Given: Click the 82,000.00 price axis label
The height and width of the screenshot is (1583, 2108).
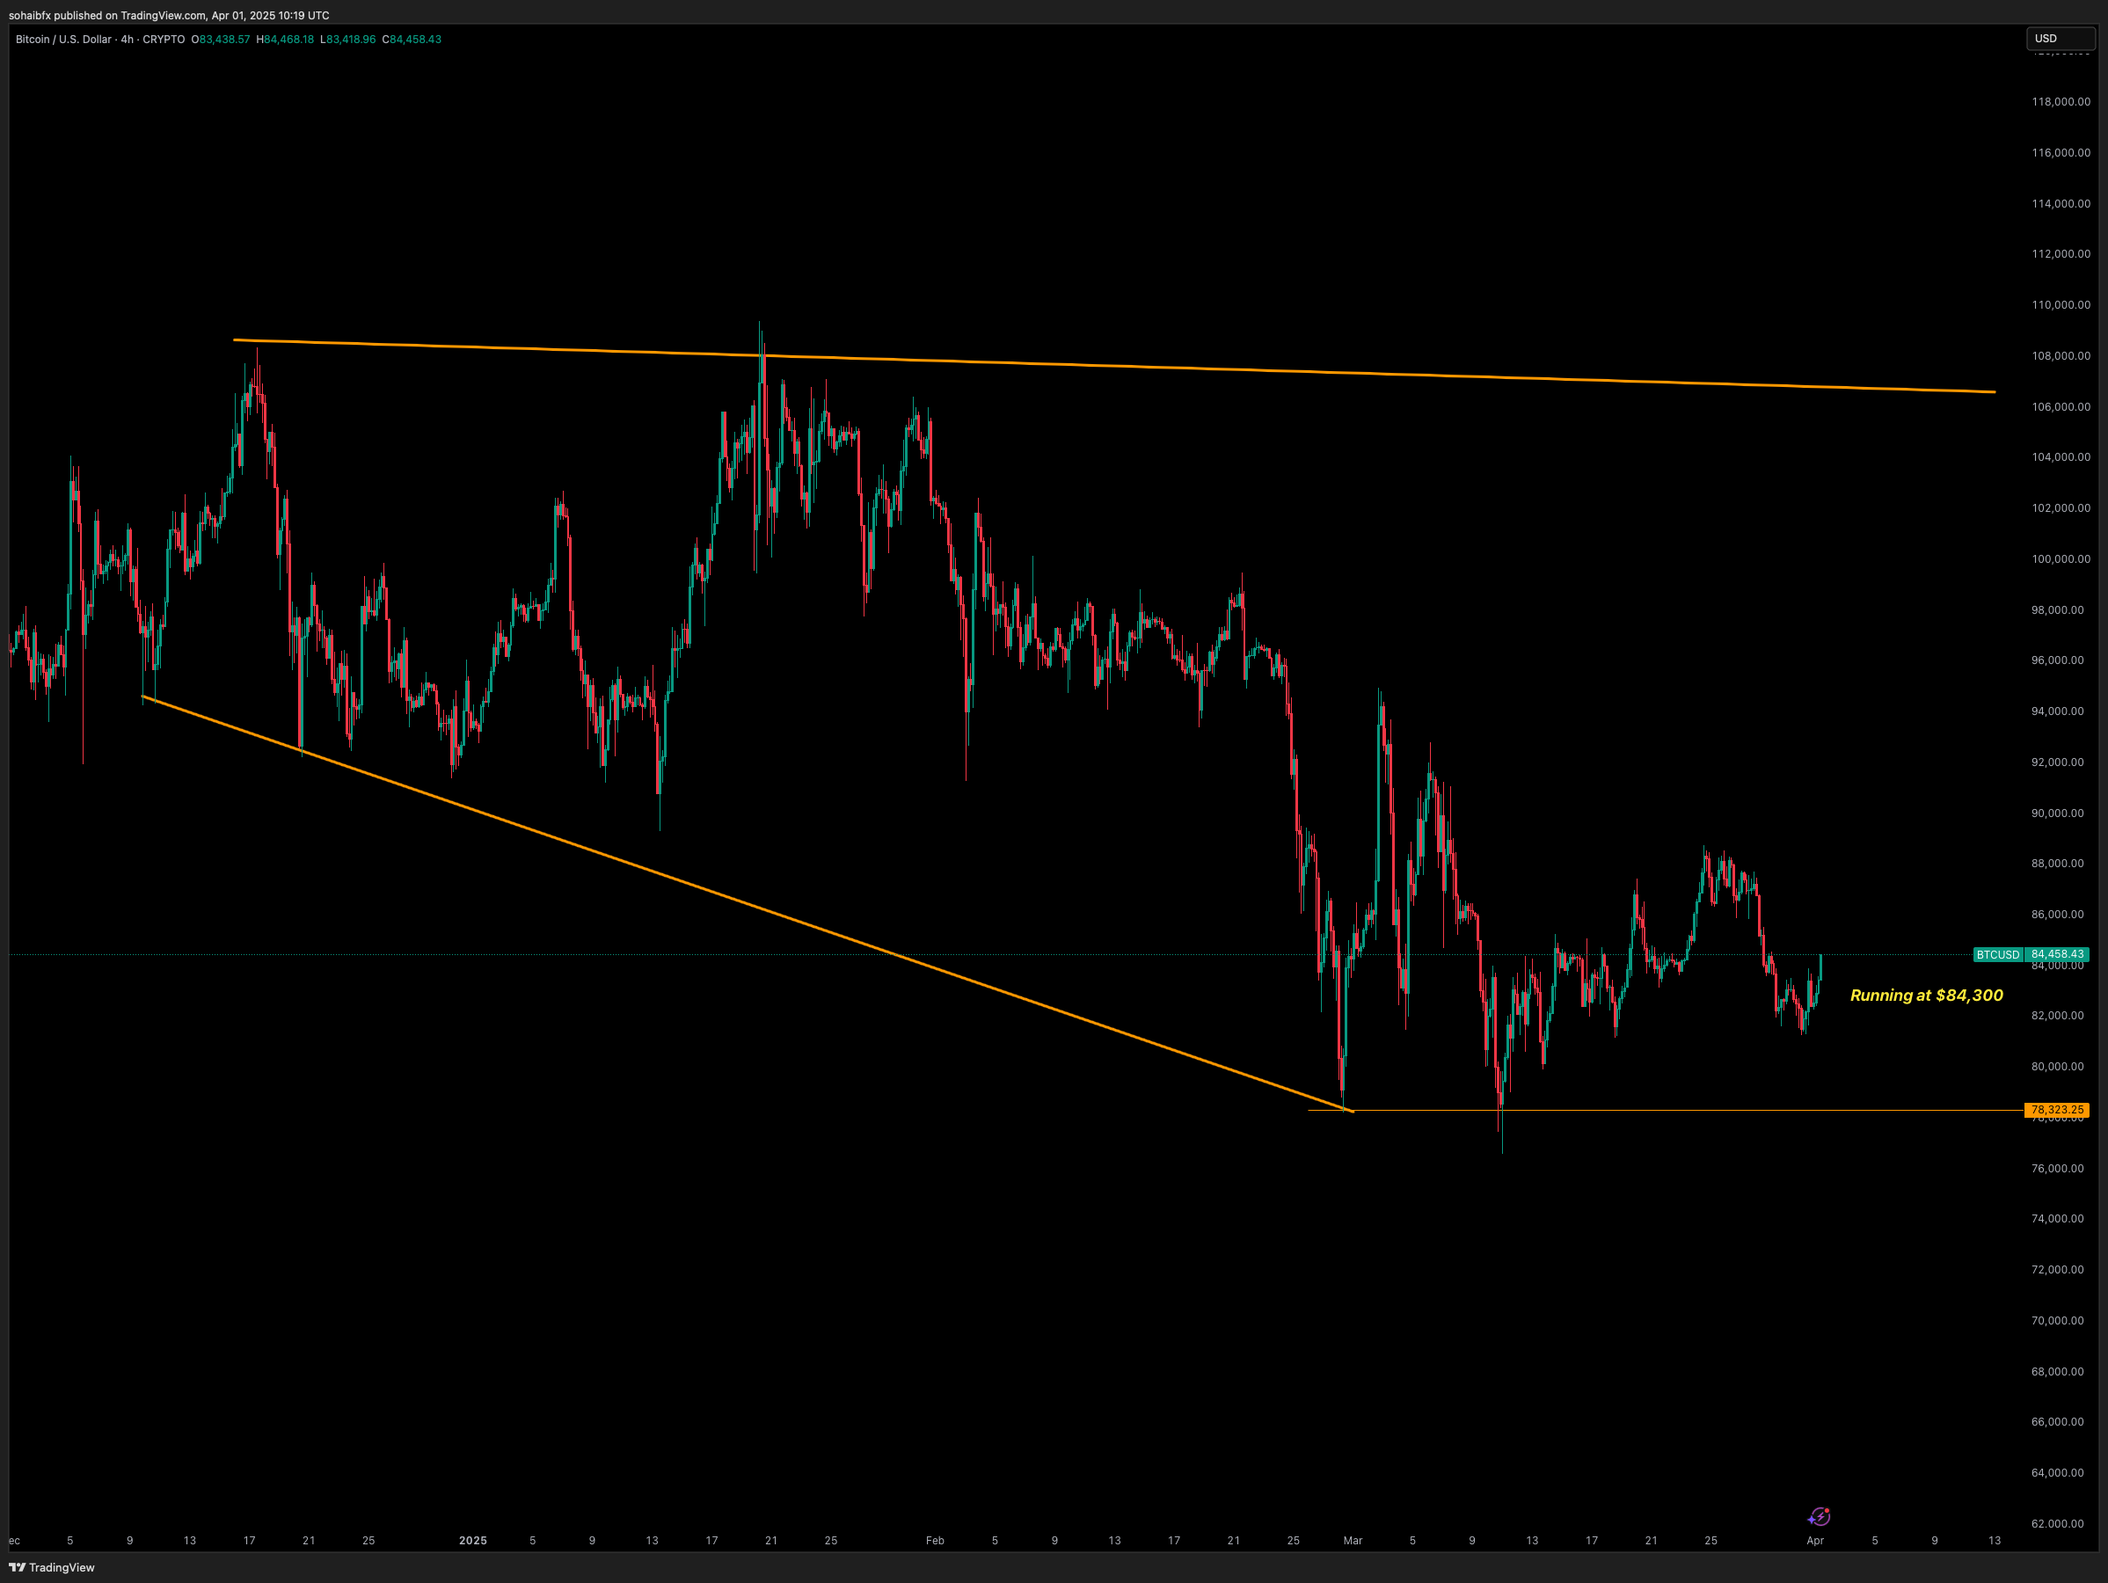Looking at the screenshot, I should [x=2058, y=1016].
